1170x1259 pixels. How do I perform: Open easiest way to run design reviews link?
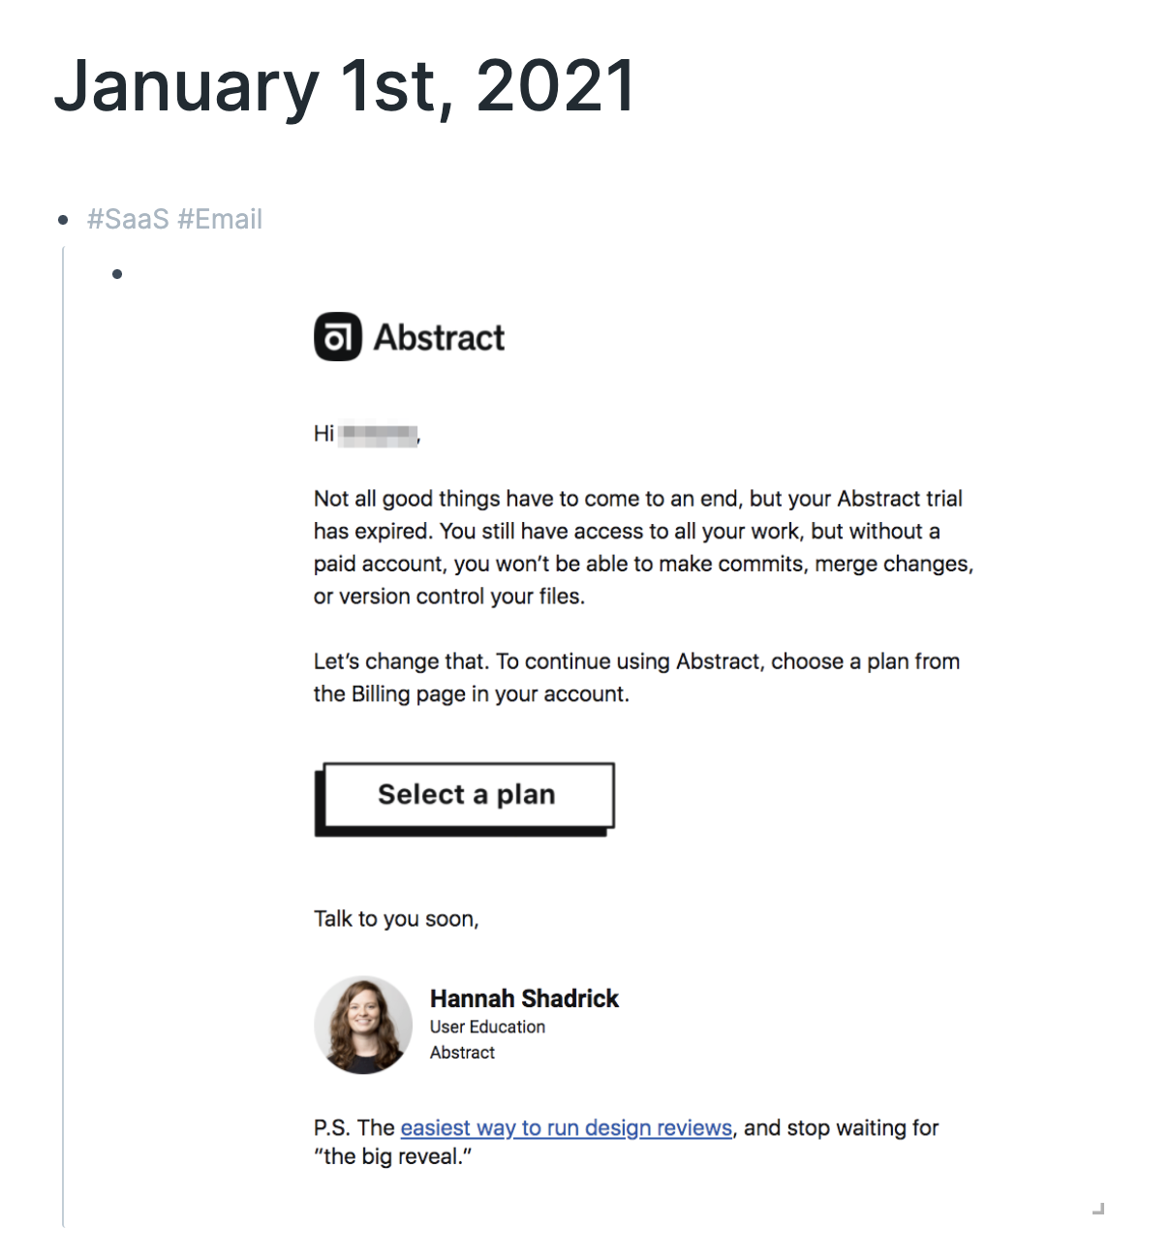click(x=566, y=1127)
